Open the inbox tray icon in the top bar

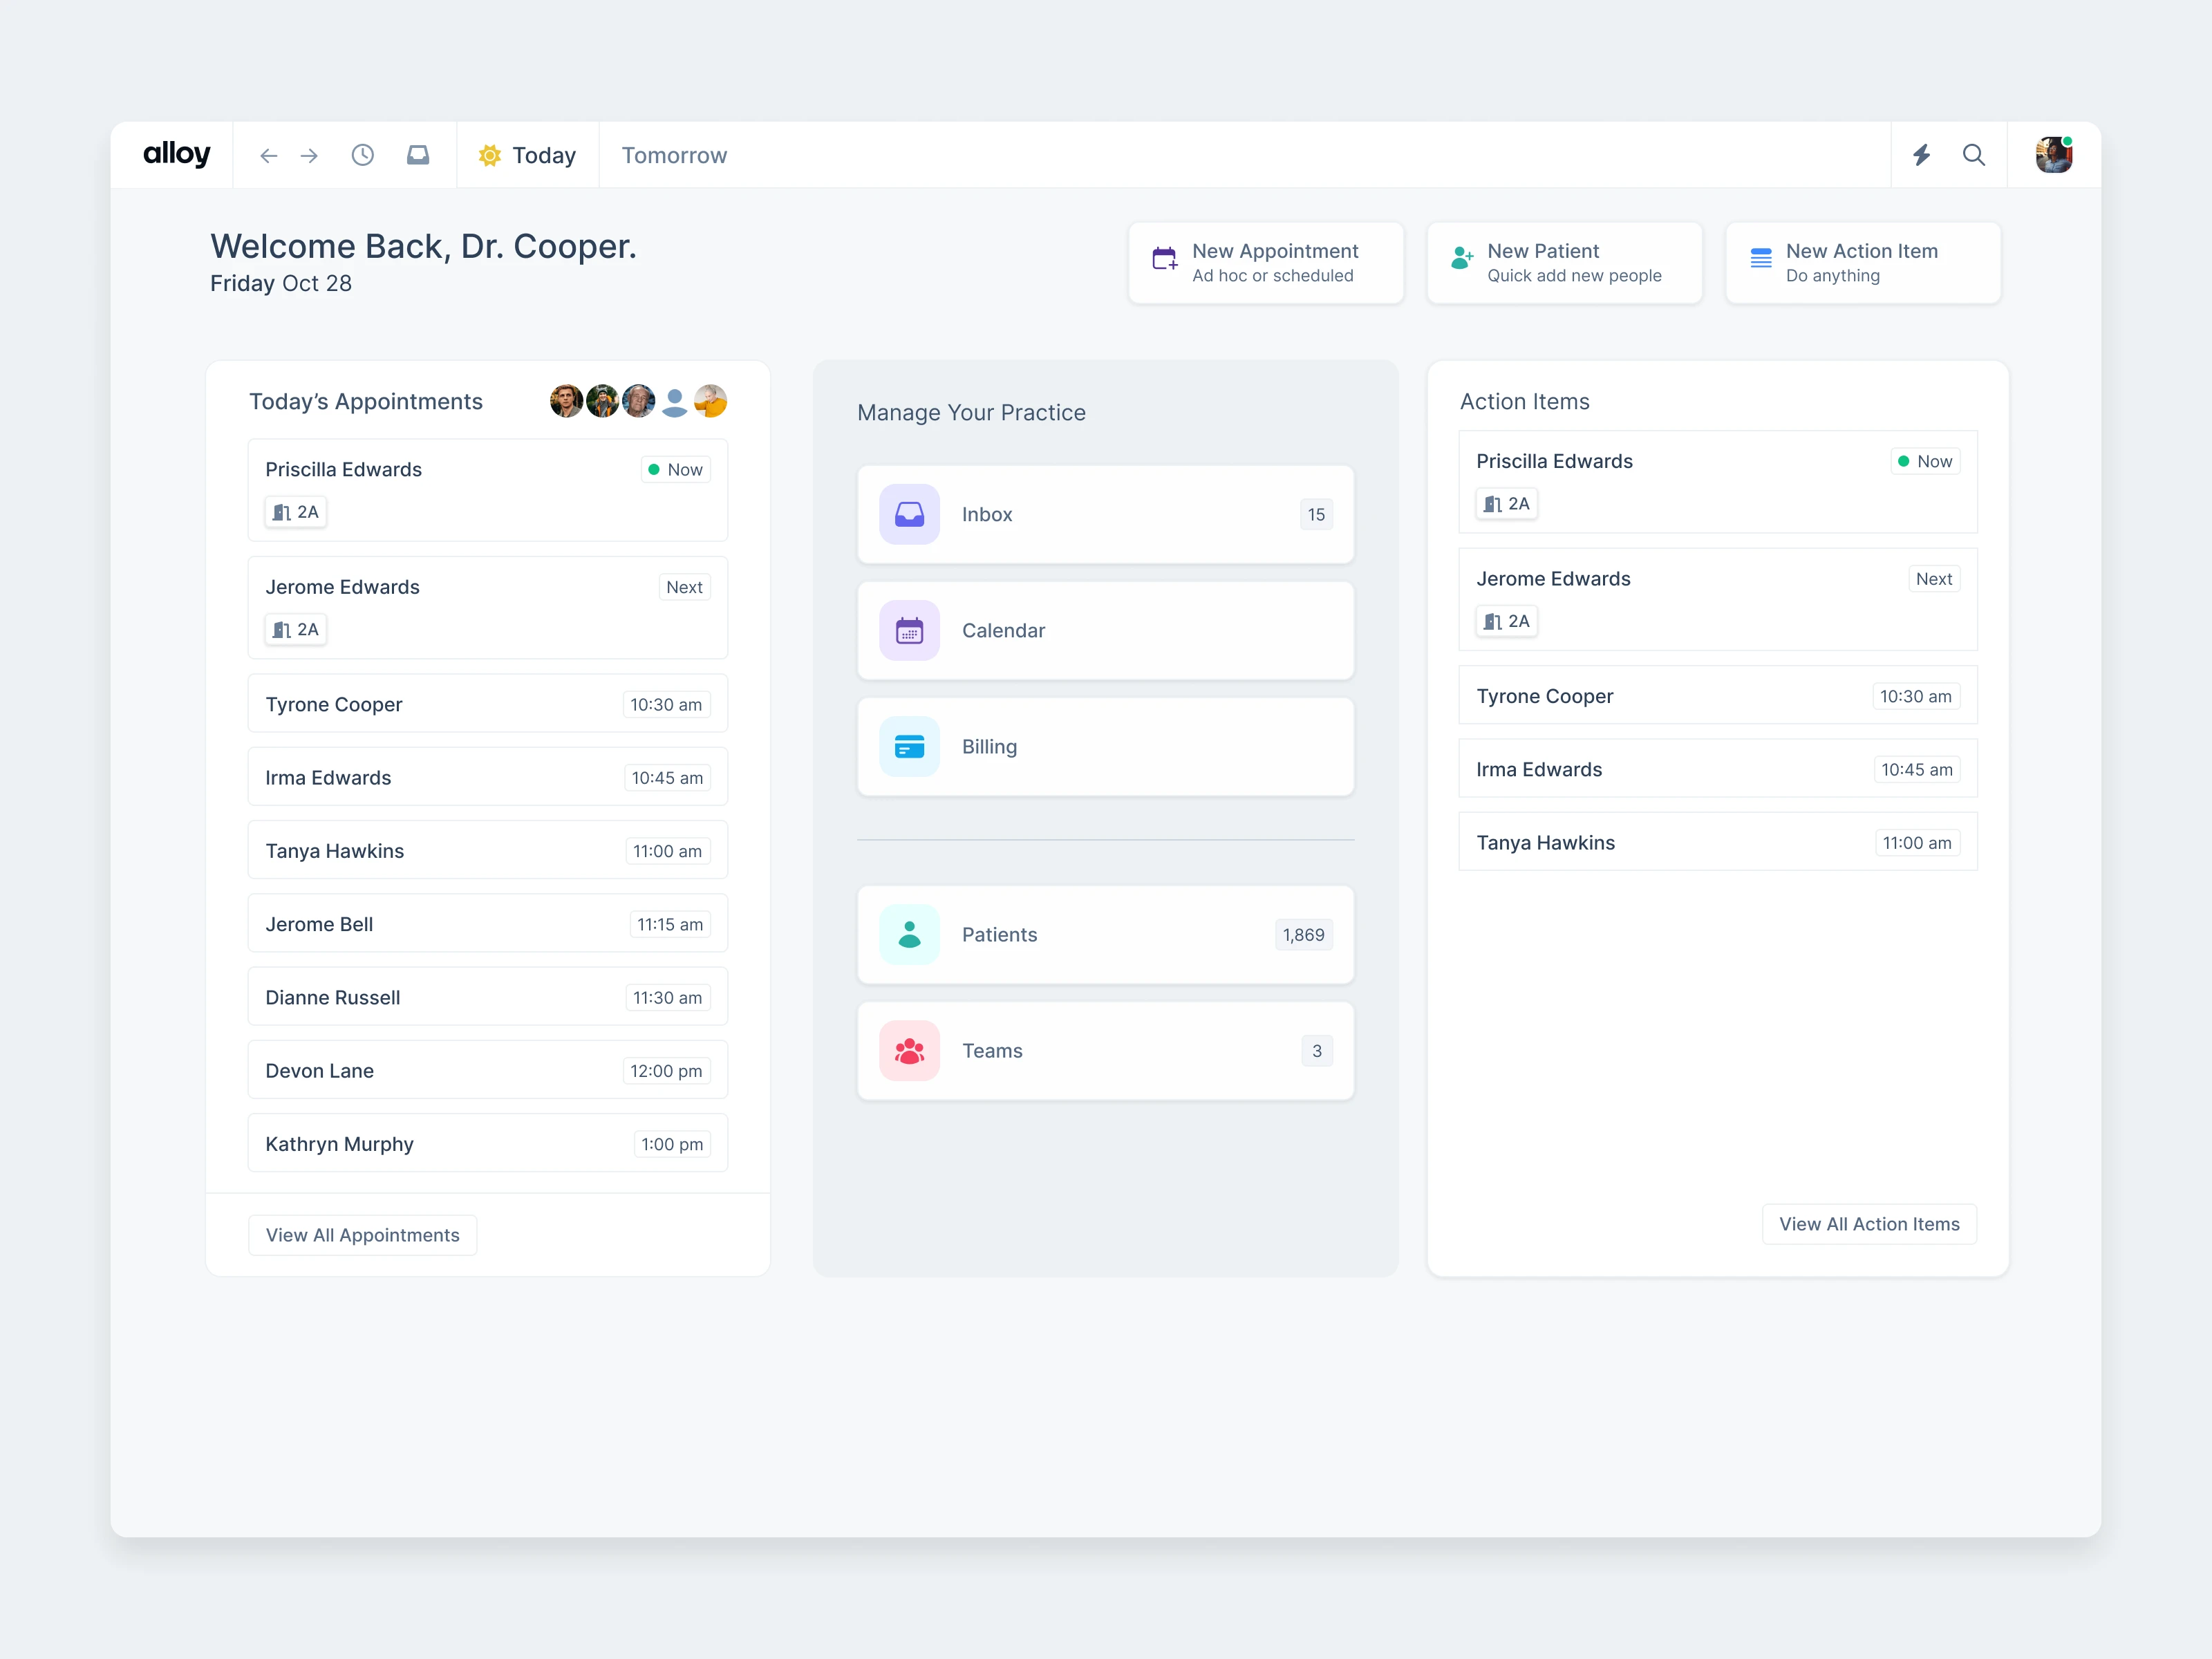point(418,155)
